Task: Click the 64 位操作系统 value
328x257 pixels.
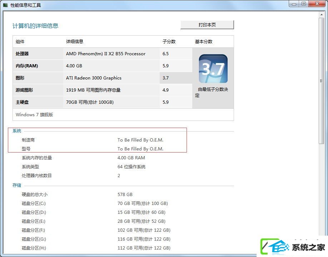Action: 131,167
